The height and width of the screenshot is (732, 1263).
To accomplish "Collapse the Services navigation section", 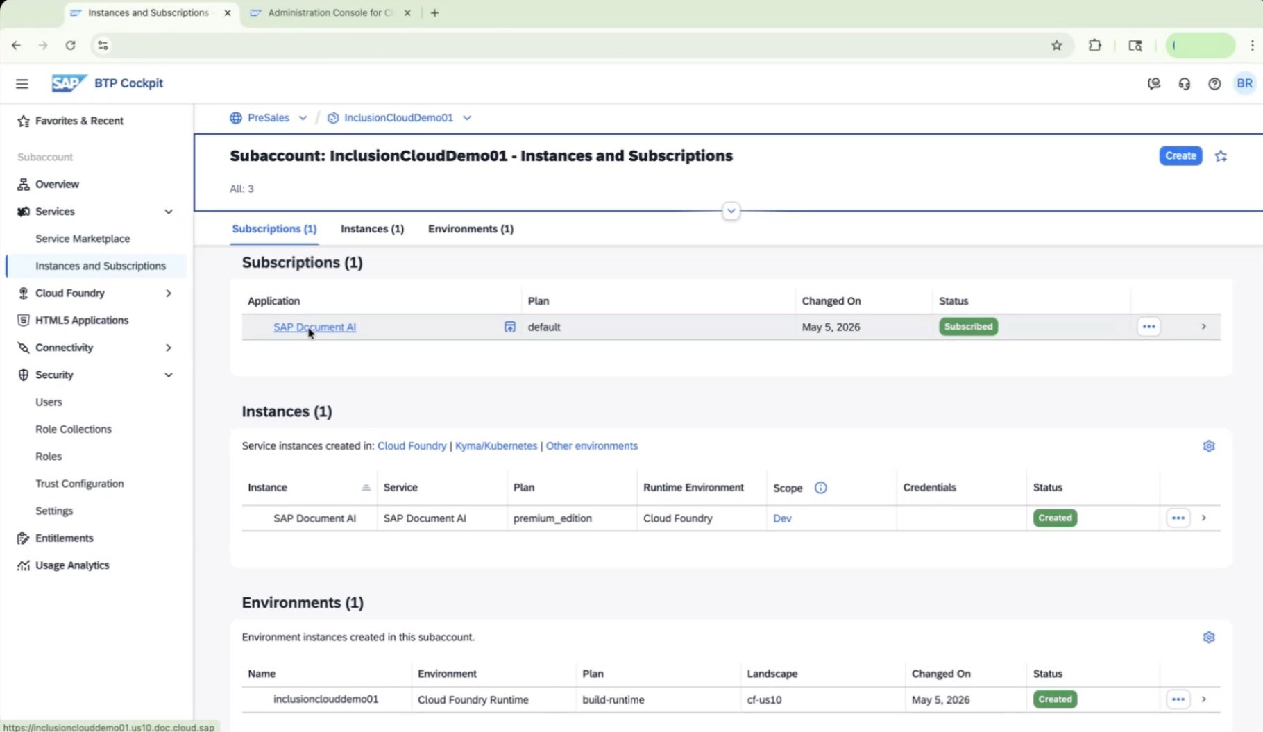I will coord(169,212).
